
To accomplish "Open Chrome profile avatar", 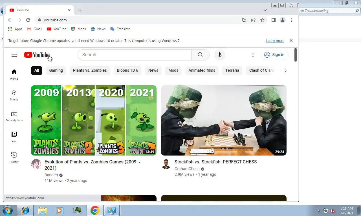I will point(282,20).
